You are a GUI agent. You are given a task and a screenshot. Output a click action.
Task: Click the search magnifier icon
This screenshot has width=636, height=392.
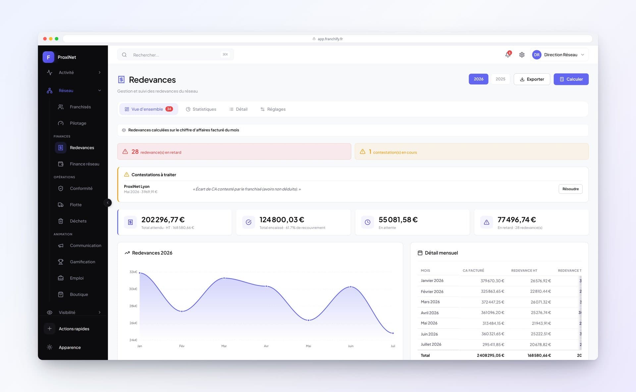[x=124, y=55]
